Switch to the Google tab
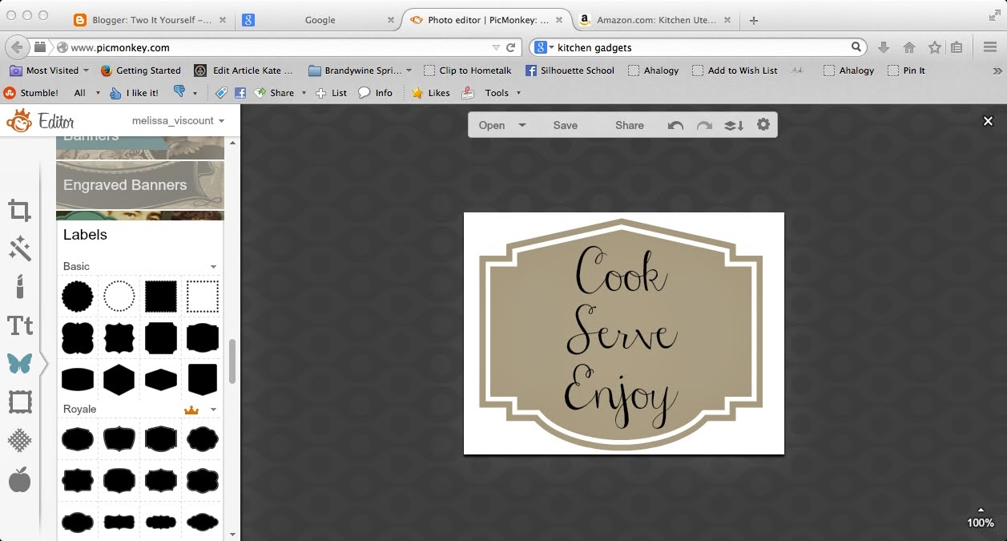This screenshot has width=1007, height=541. [x=320, y=20]
